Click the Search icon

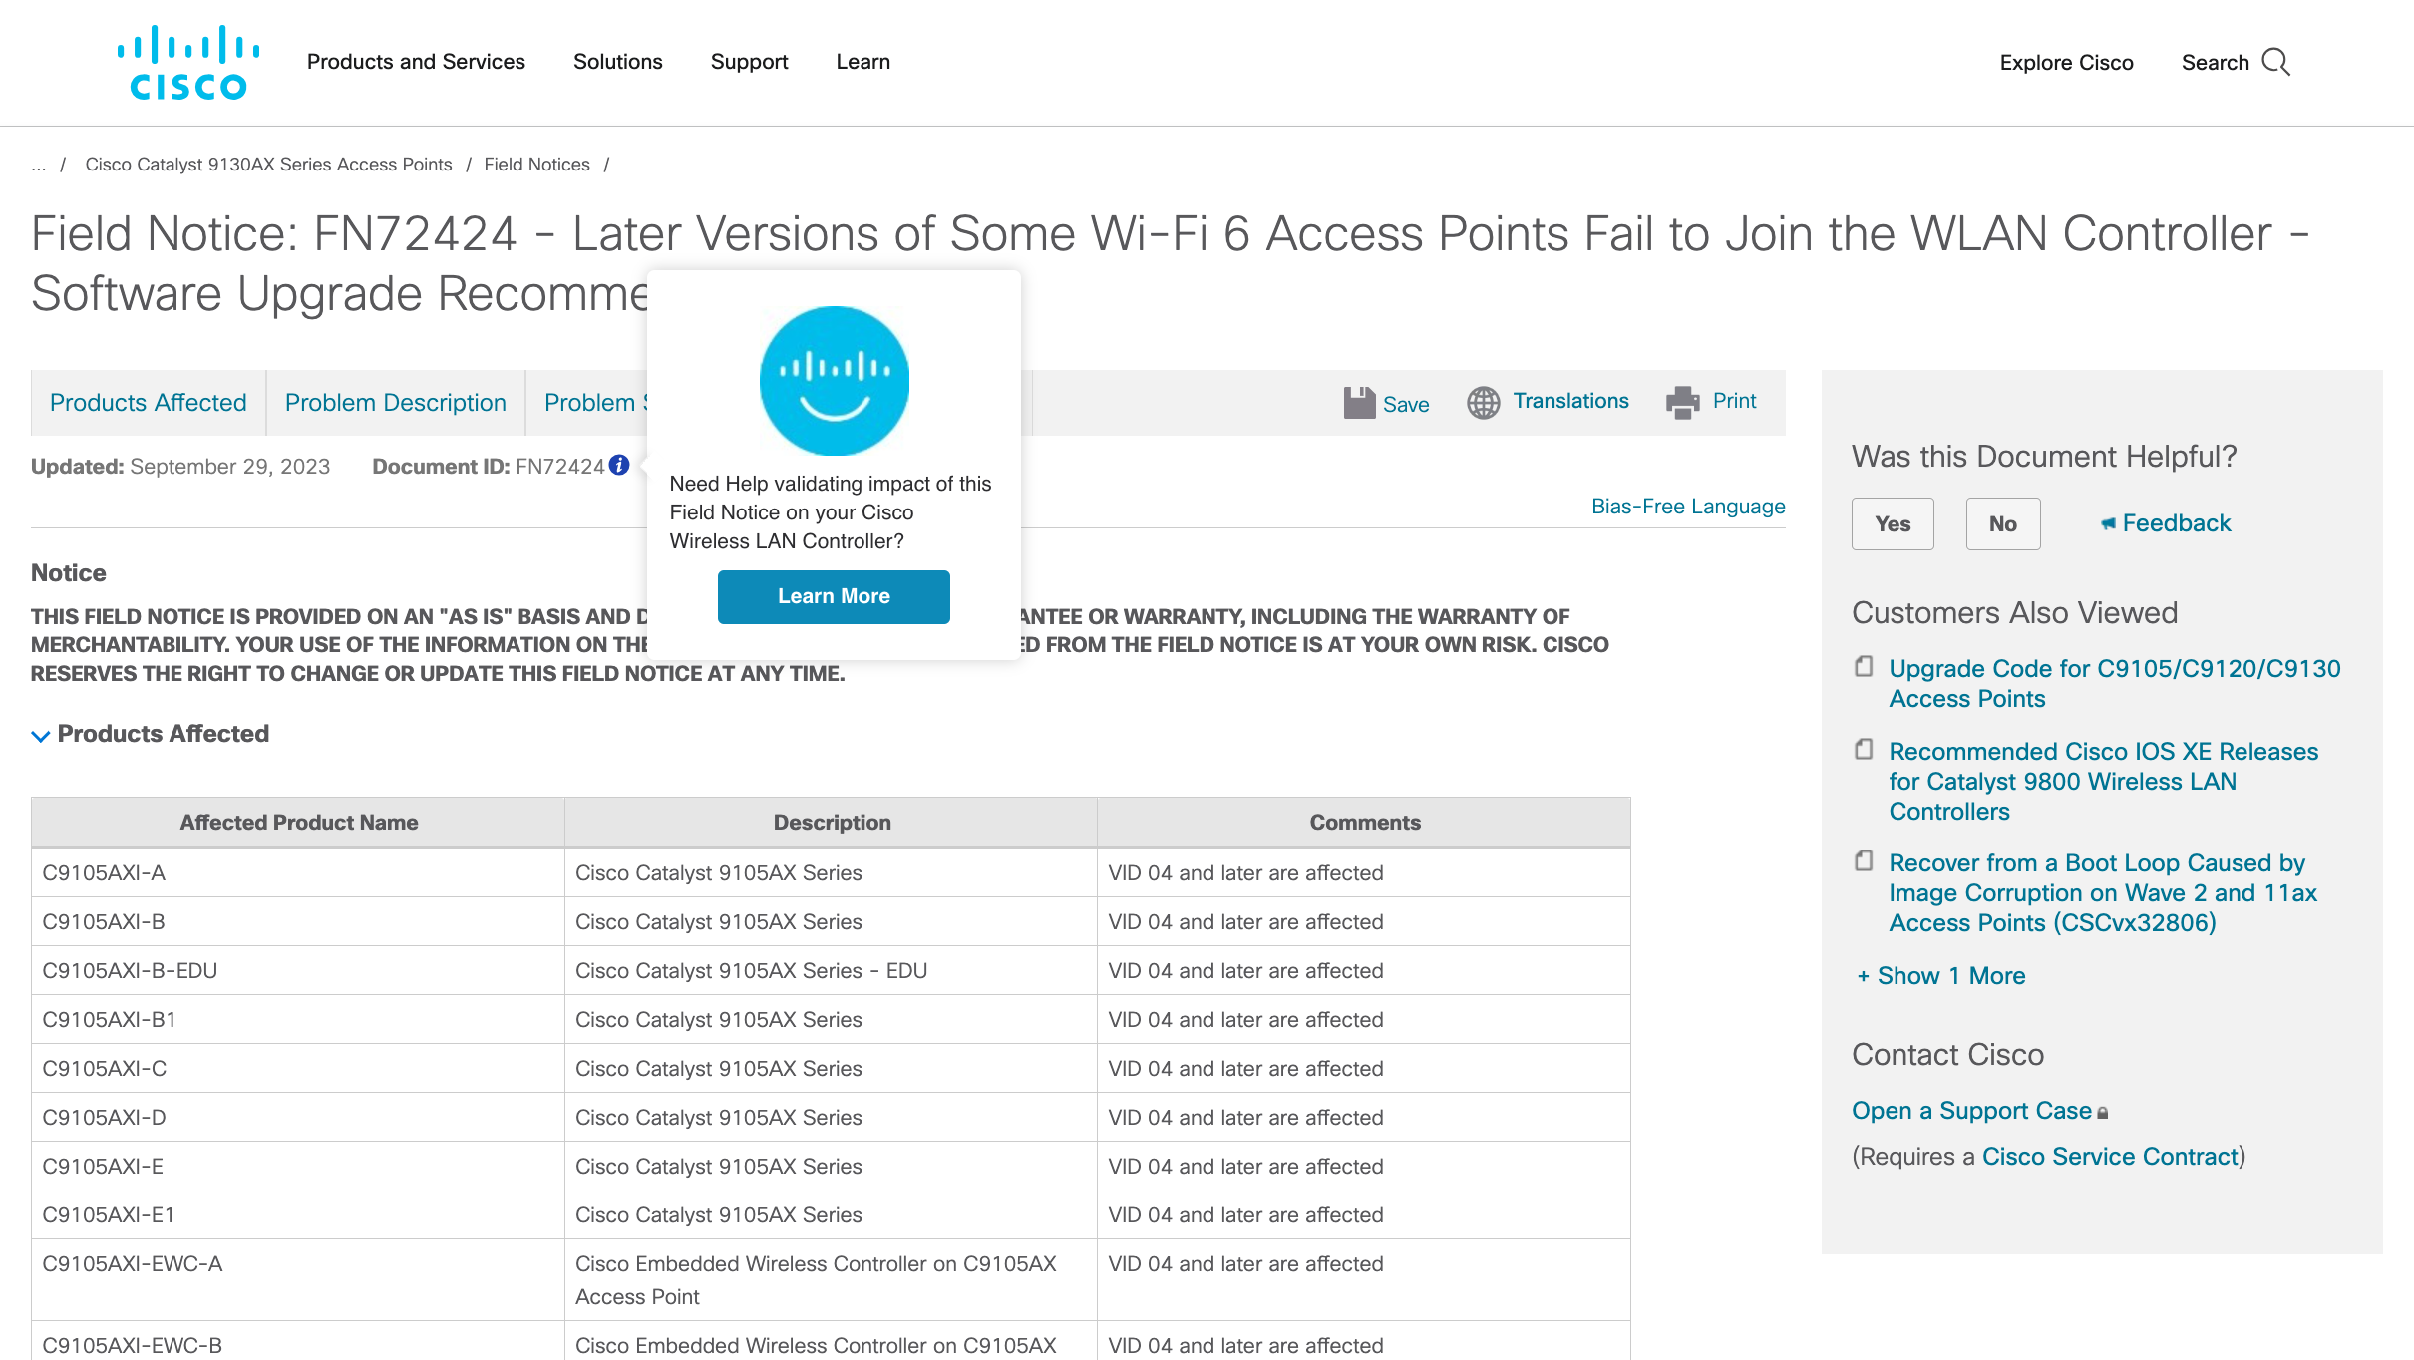coord(2278,62)
